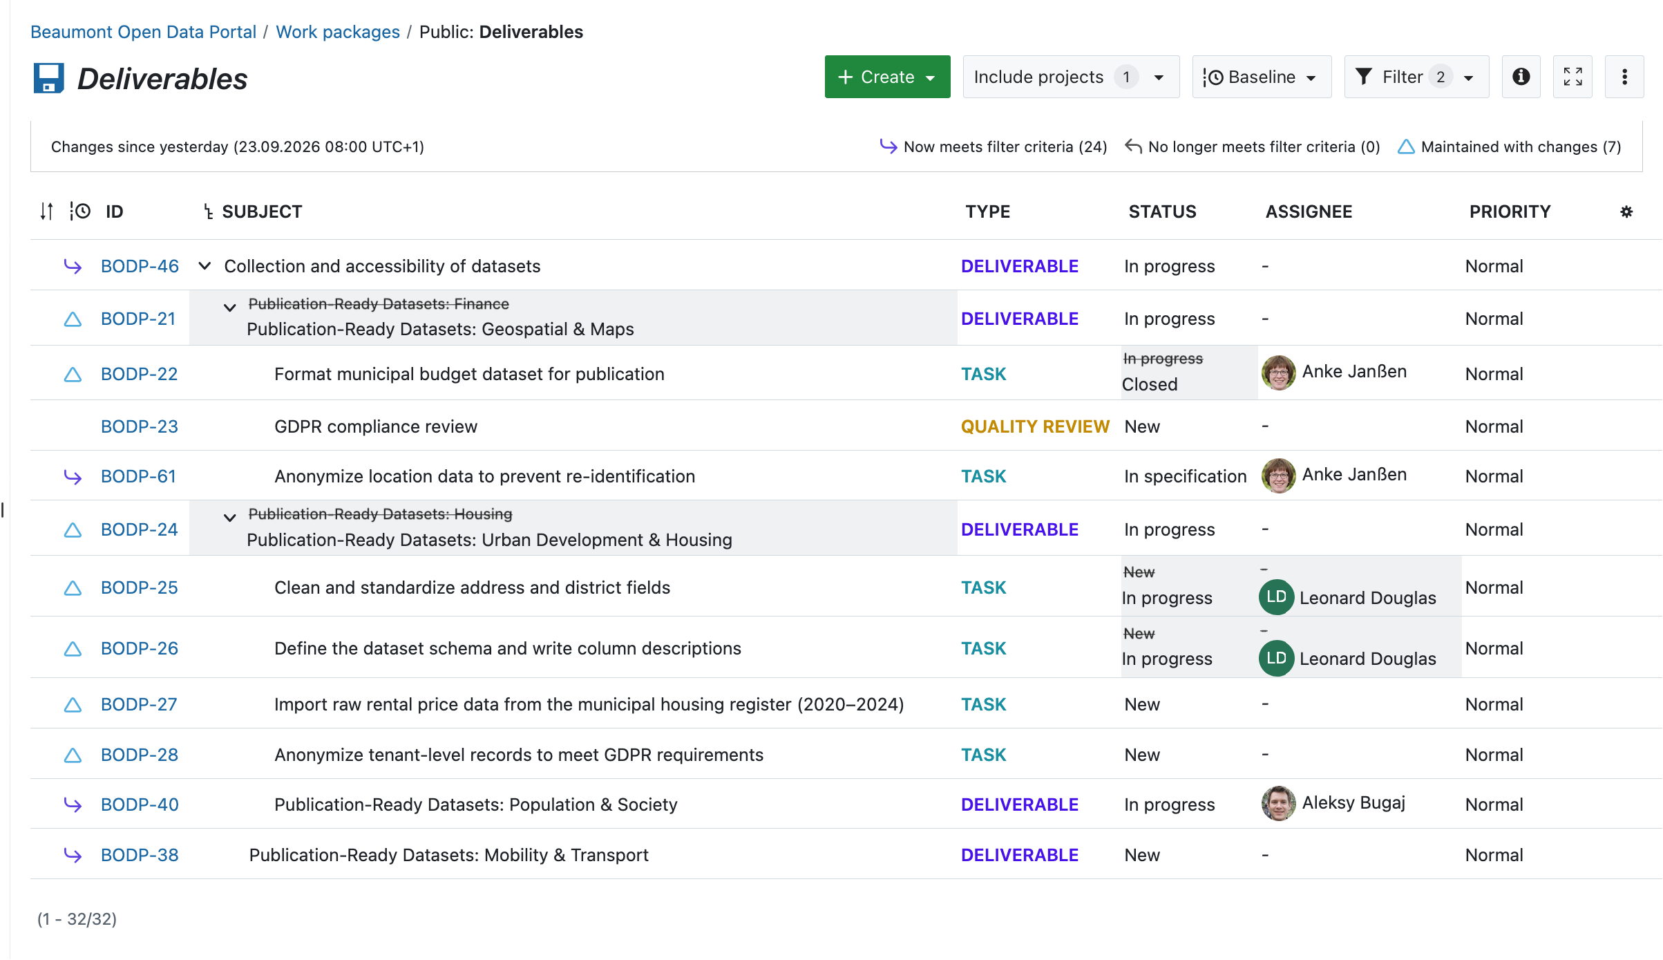Image resolution: width=1663 pixels, height=960 pixels.
Task: Click 'Closed' status of BODP-22
Action: (1150, 384)
